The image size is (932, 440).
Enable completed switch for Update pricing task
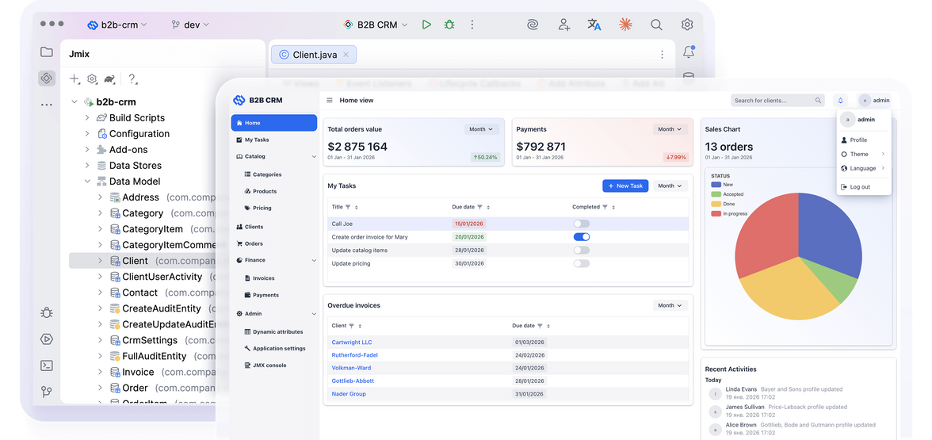[x=581, y=263]
